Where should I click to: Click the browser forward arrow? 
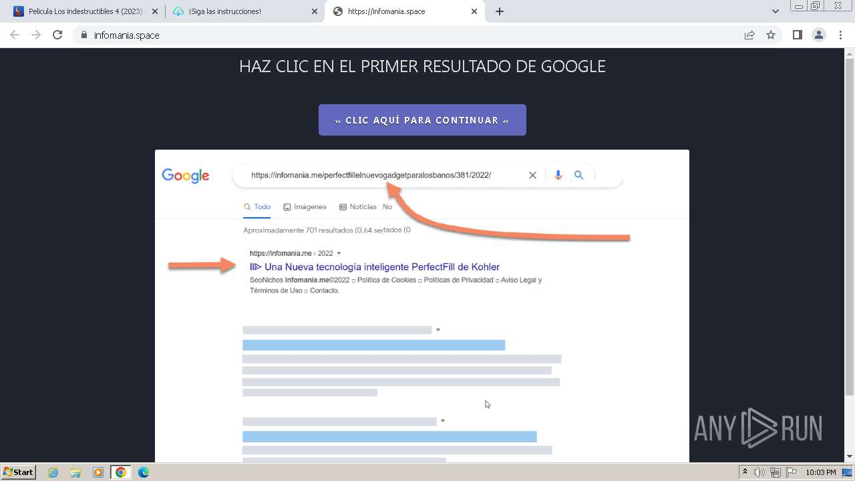pos(36,35)
